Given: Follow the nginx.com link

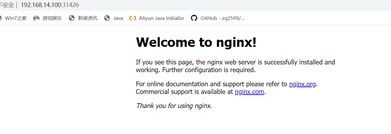Looking at the screenshot, I should 249,92.
